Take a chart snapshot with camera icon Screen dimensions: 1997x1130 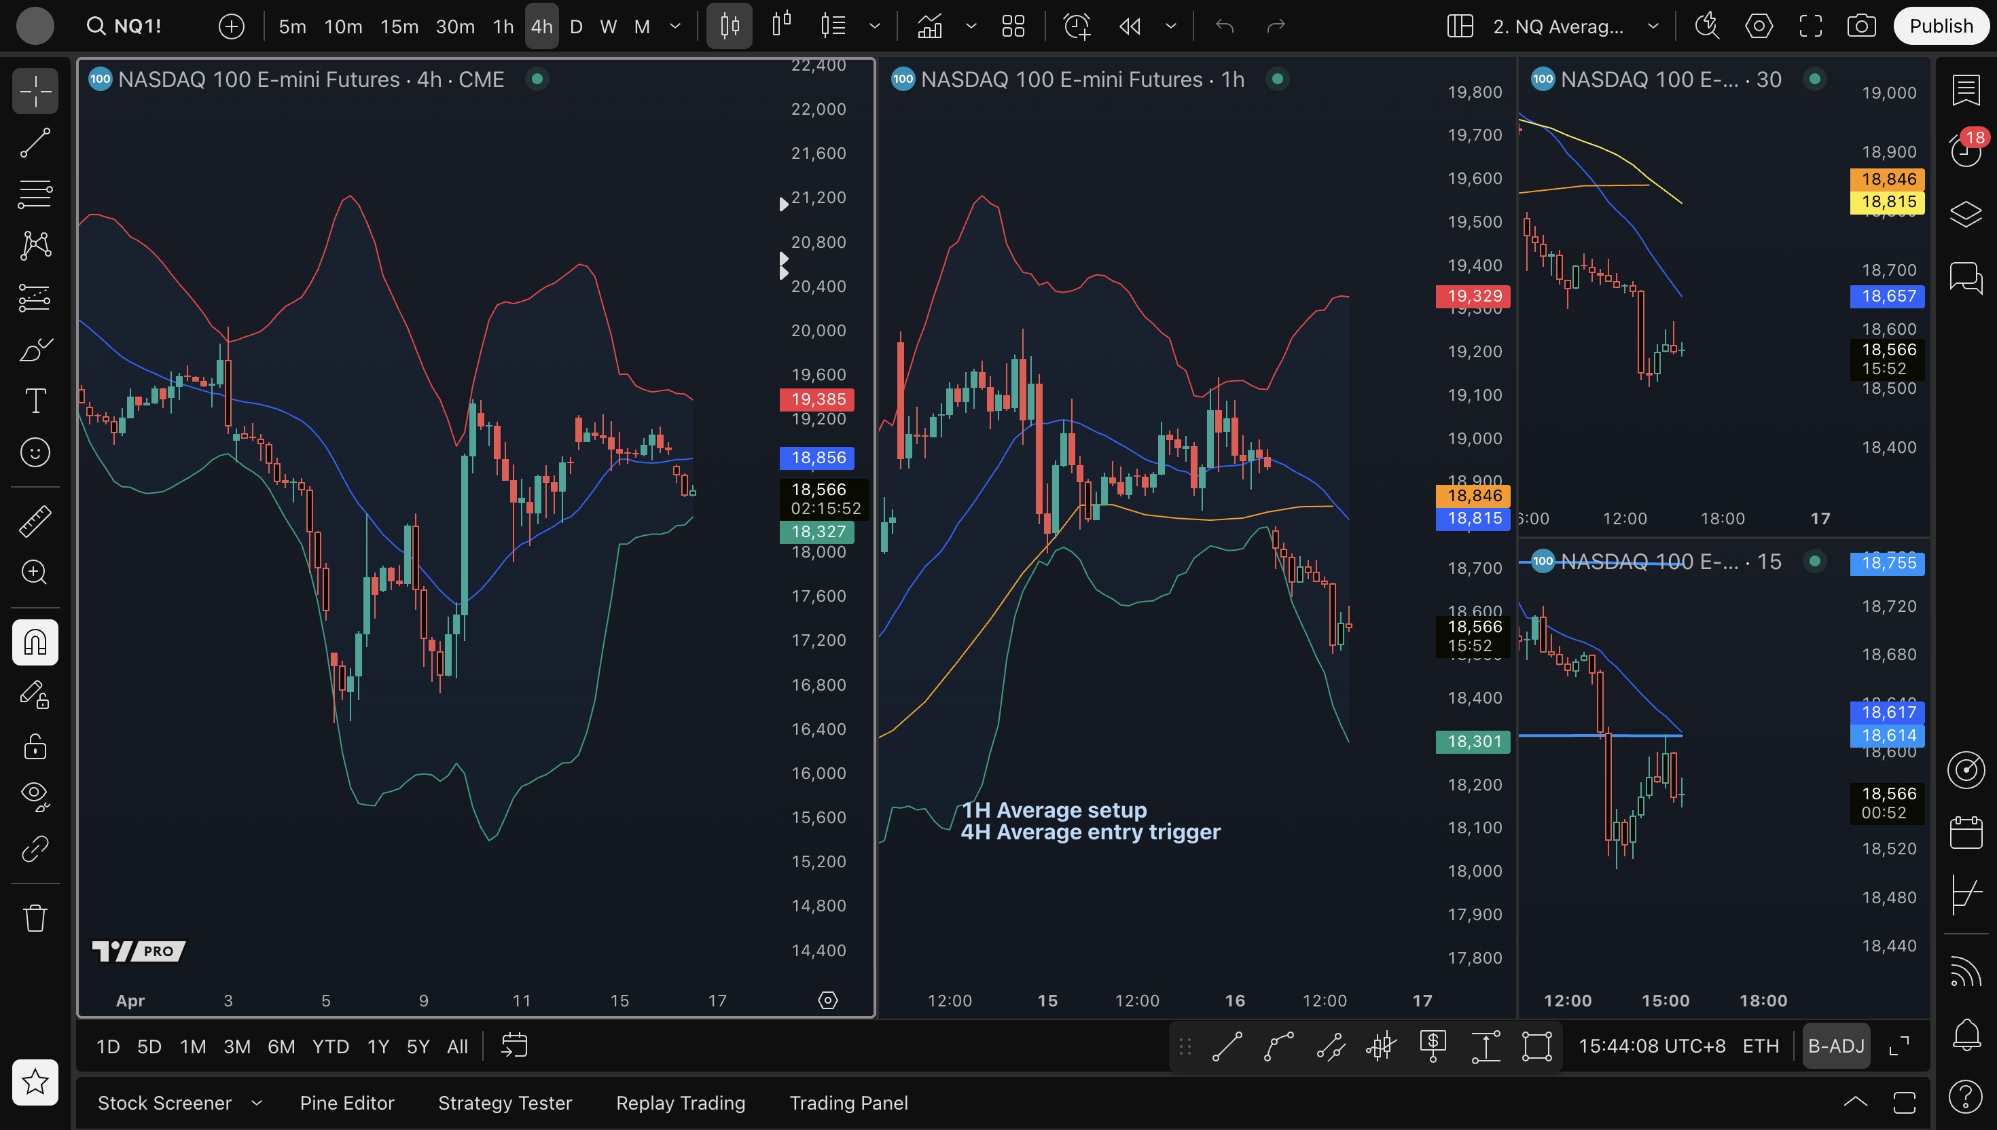[1860, 26]
